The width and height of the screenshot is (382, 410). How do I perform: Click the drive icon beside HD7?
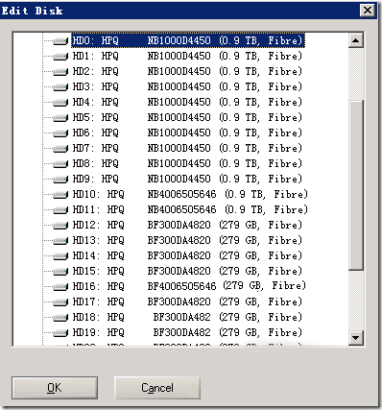tap(60, 148)
